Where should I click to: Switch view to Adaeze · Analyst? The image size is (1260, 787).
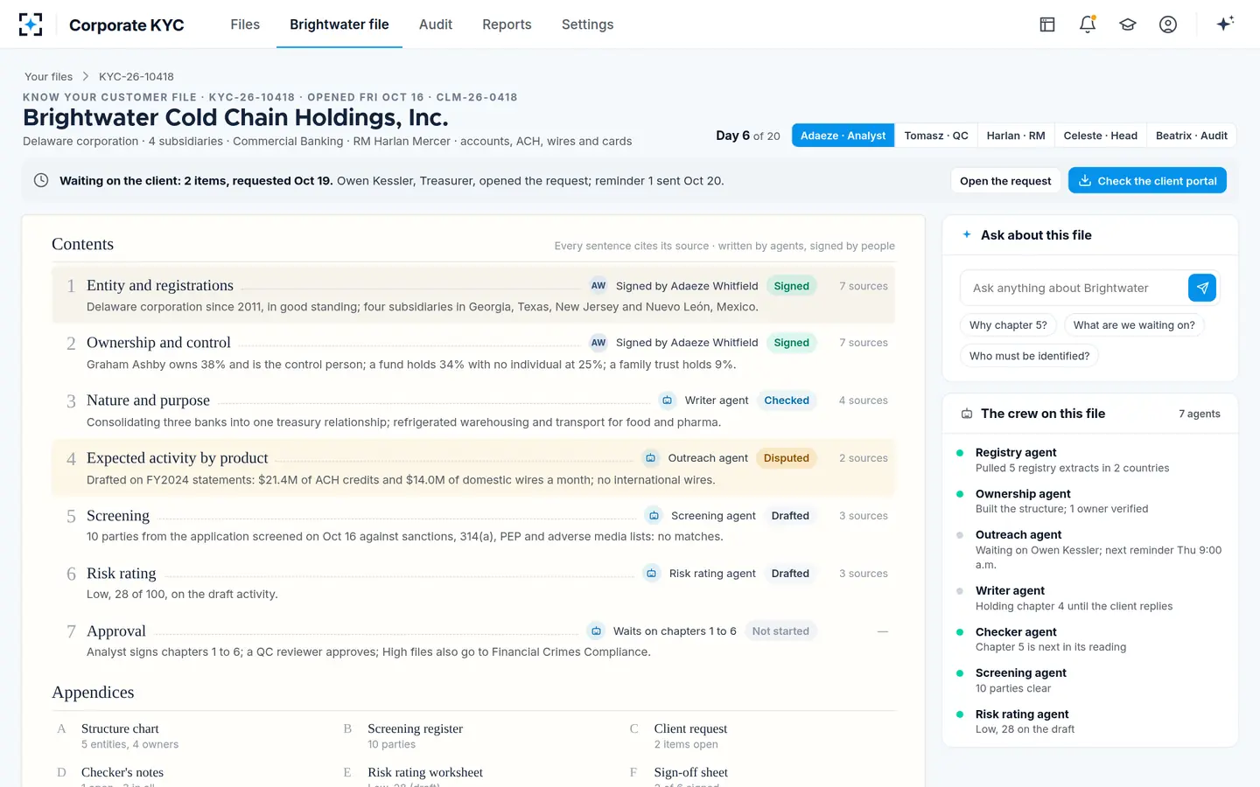click(843, 136)
